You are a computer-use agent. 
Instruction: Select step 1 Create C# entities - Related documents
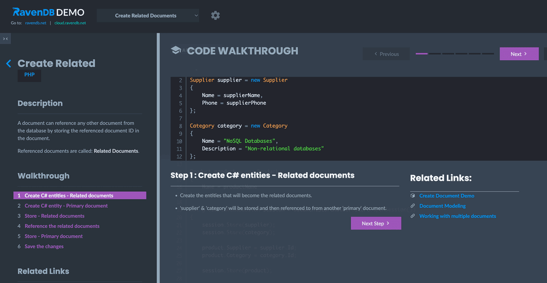pos(80,195)
